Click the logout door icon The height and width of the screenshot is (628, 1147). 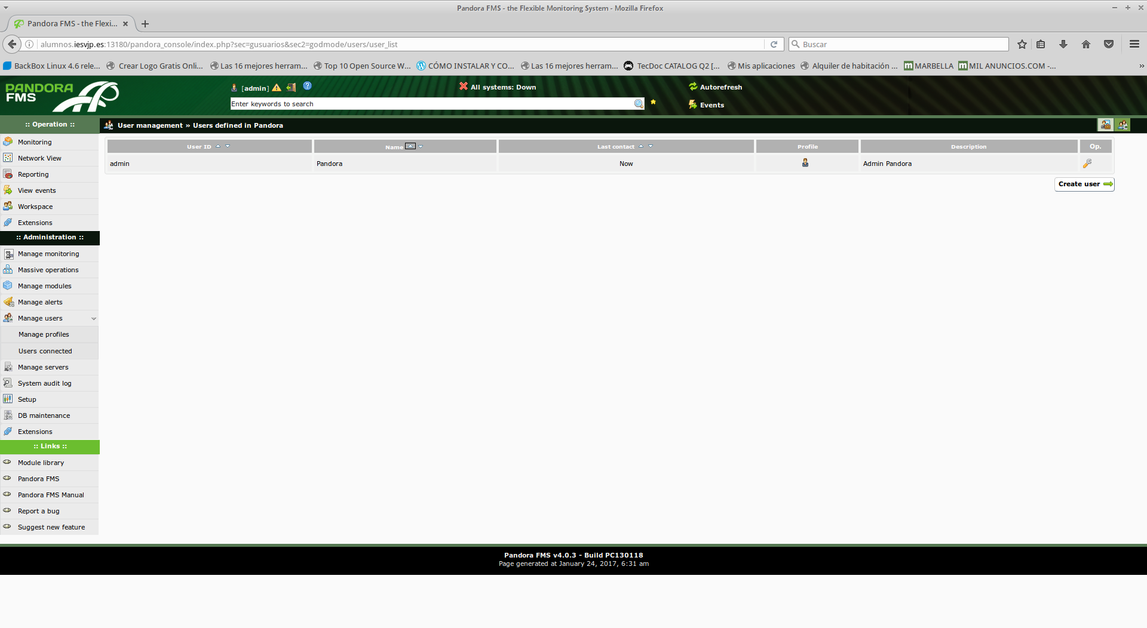(291, 87)
